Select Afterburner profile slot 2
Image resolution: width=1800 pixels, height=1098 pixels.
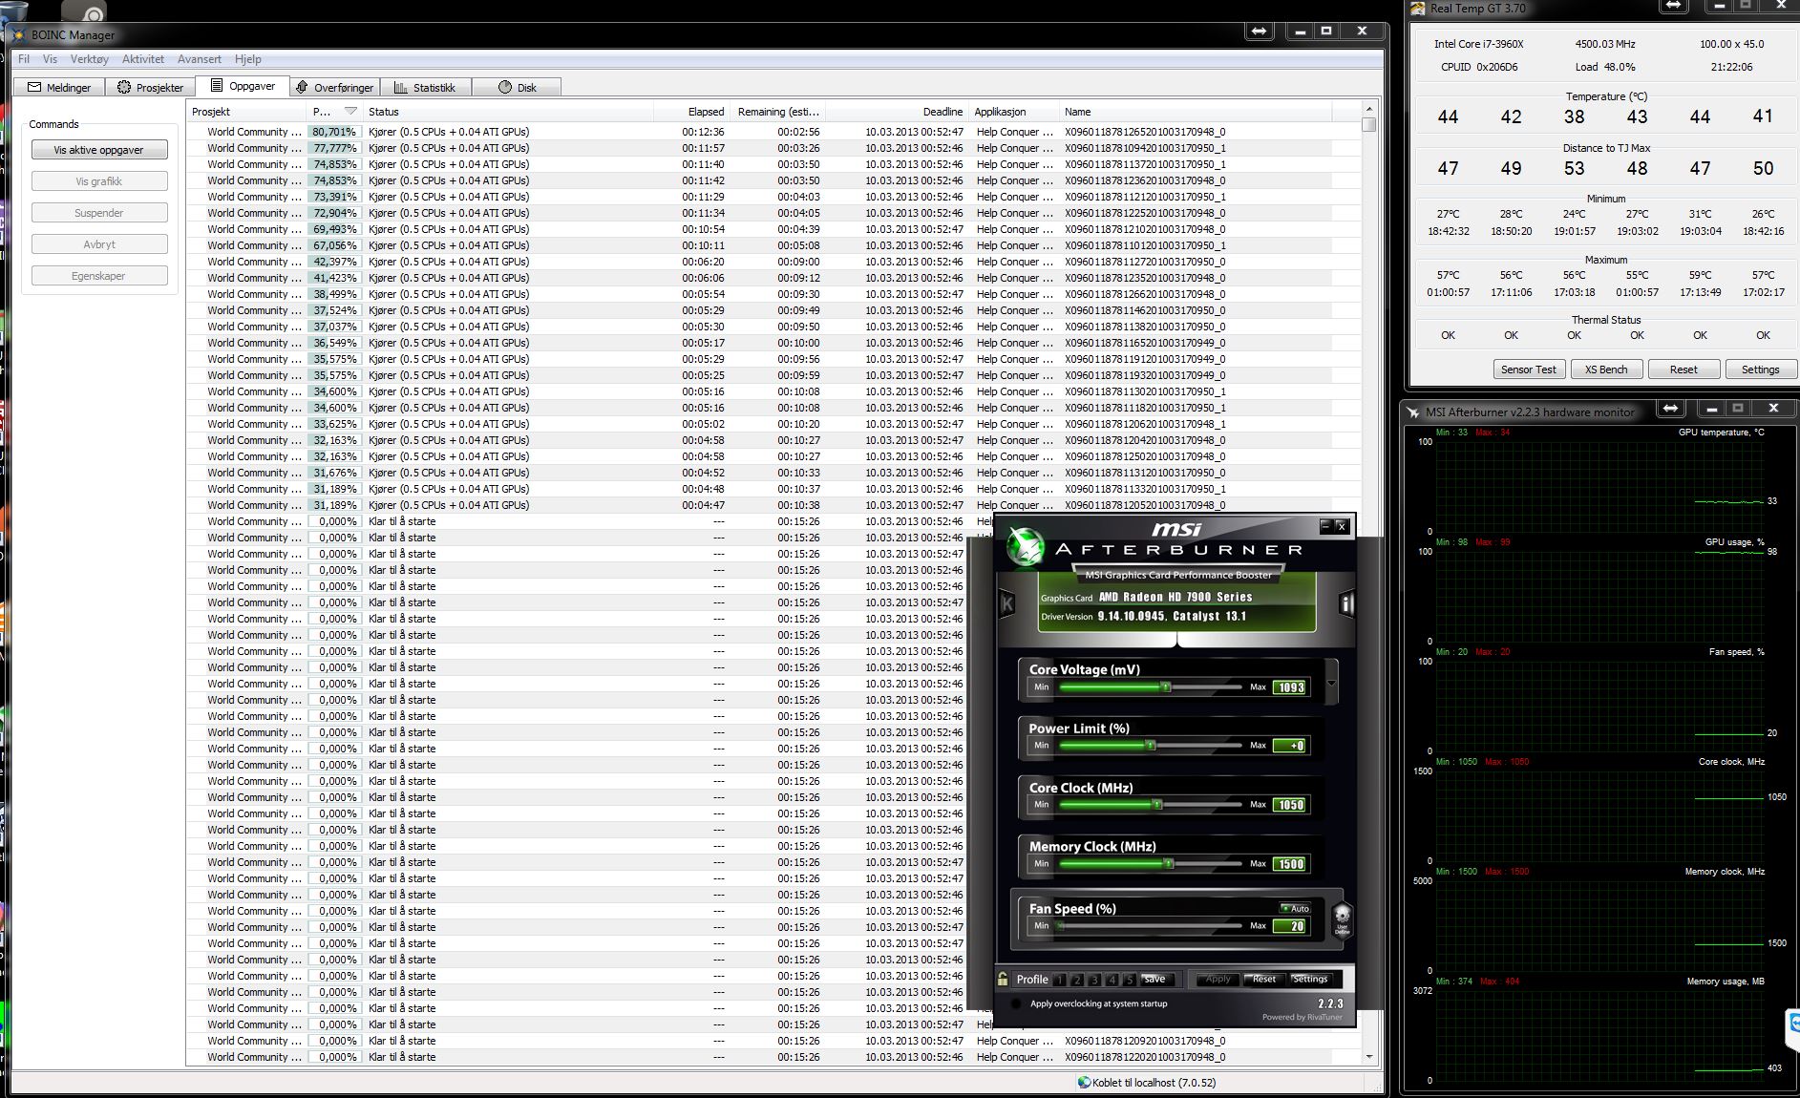(1077, 980)
